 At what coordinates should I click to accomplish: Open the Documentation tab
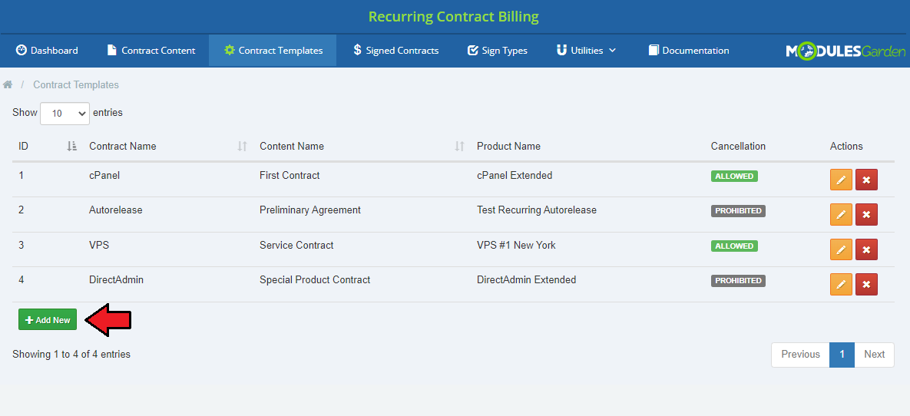[689, 51]
